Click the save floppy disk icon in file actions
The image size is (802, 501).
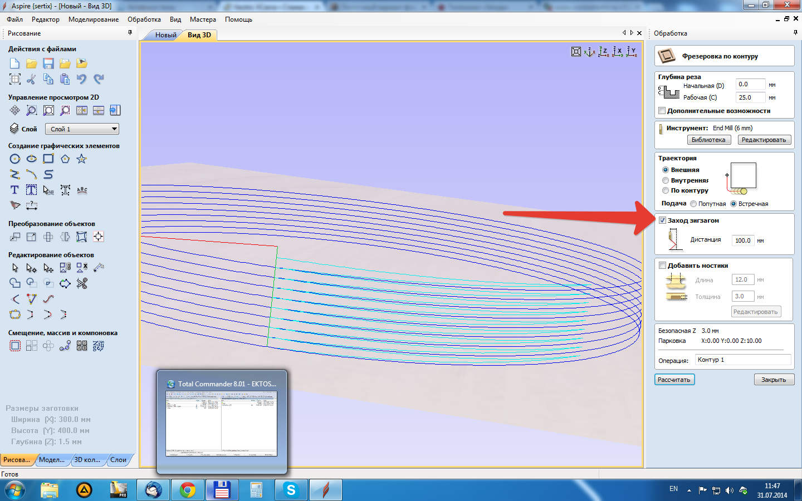(48, 63)
